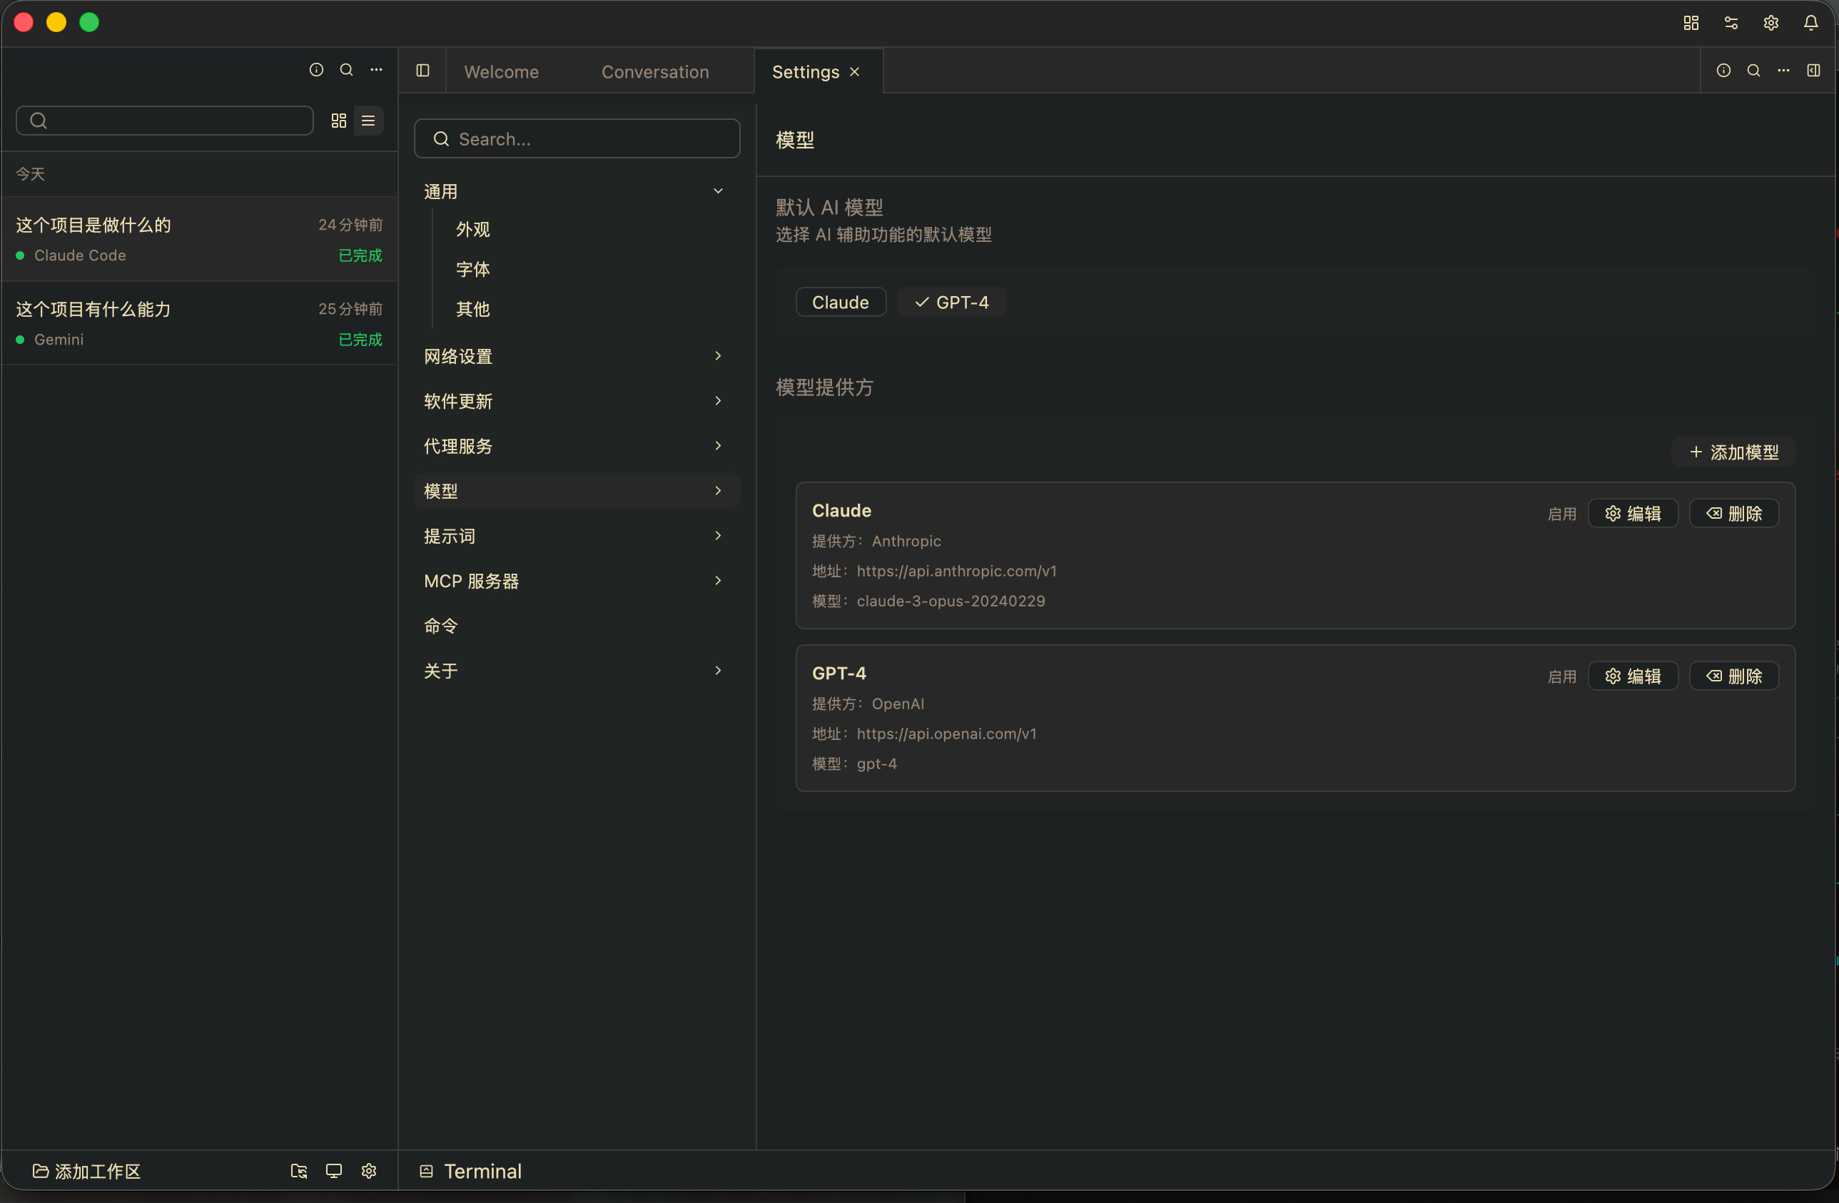
Task: Switch to the Conversation tab
Action: (x=654, y=72)
